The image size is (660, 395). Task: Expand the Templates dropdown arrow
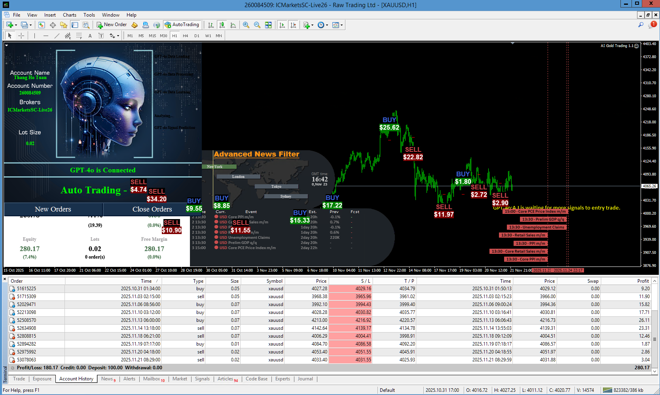coord(341,25)
